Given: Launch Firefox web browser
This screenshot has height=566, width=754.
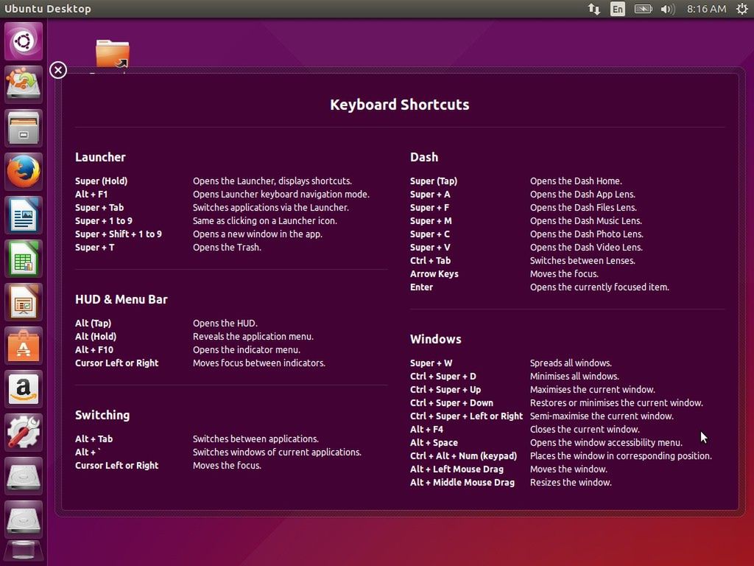Looking at the screenshot, I should [24, 171].
